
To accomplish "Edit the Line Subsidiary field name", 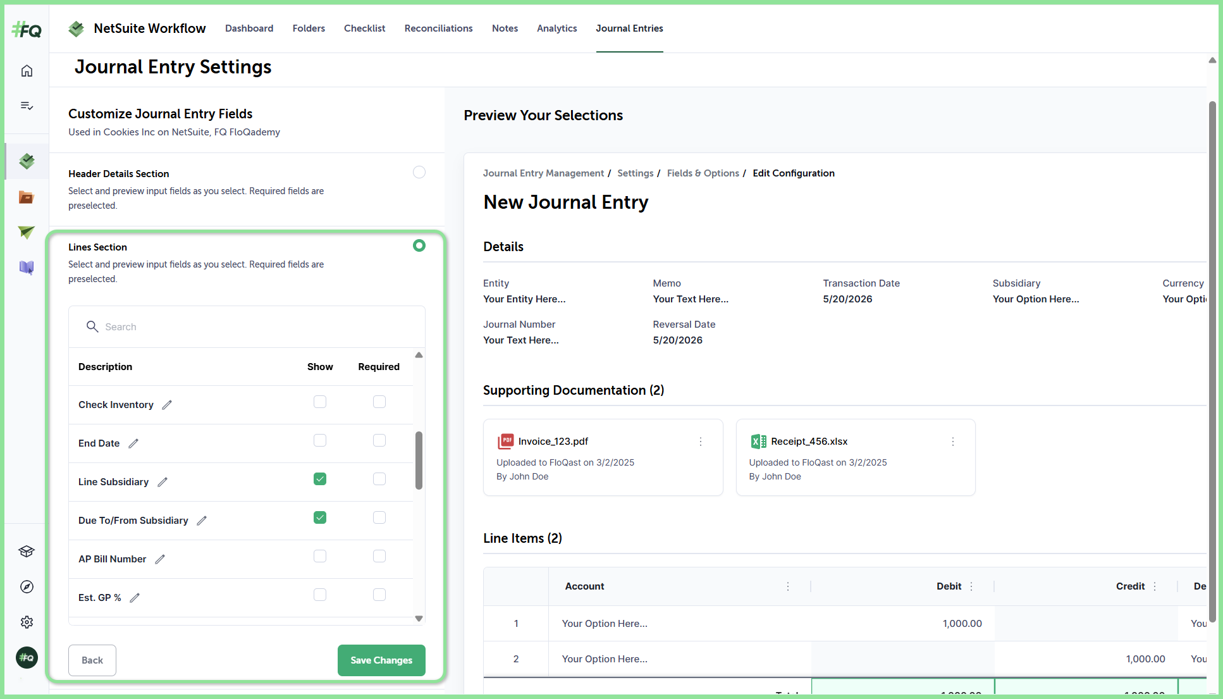I will tap(163, 482).
